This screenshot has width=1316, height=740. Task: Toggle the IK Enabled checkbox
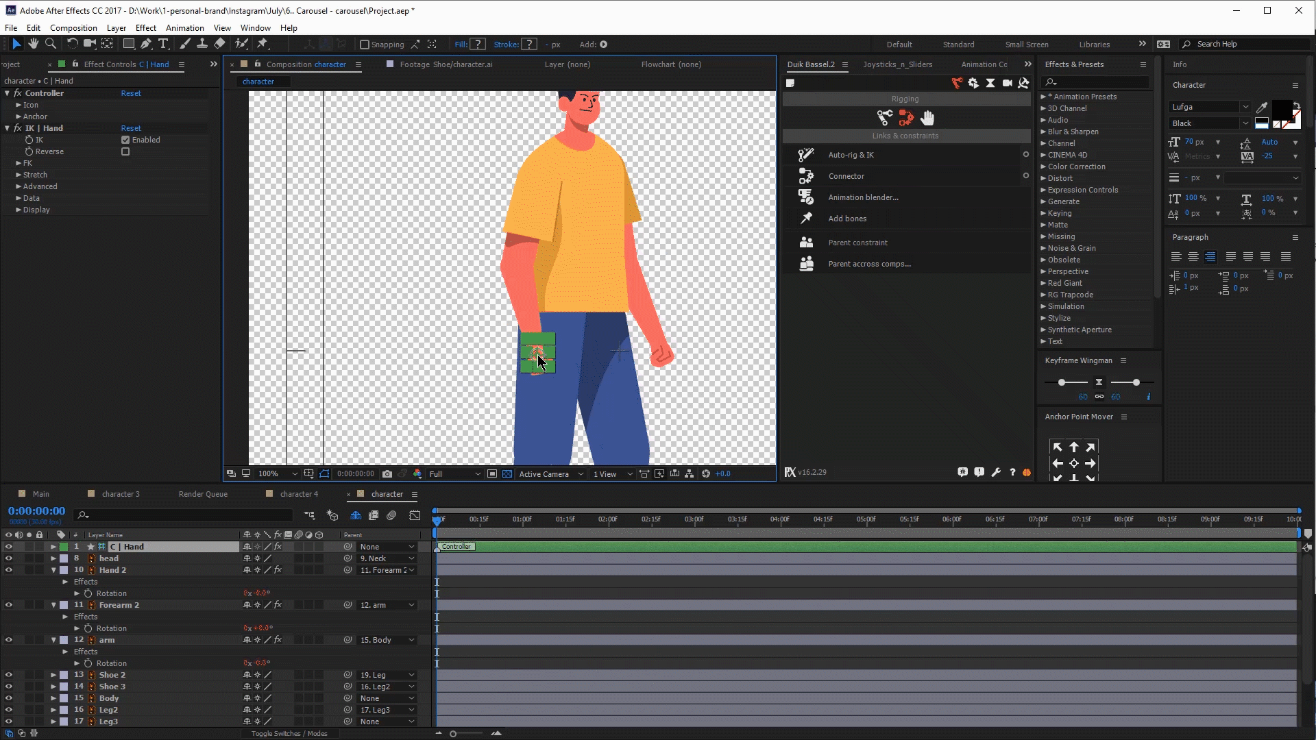tap(125, 140)
